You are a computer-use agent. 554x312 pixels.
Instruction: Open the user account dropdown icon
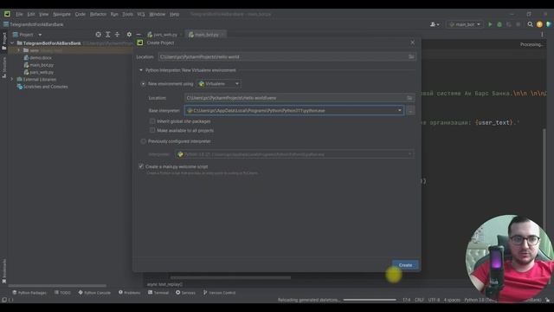click(435, 24)
